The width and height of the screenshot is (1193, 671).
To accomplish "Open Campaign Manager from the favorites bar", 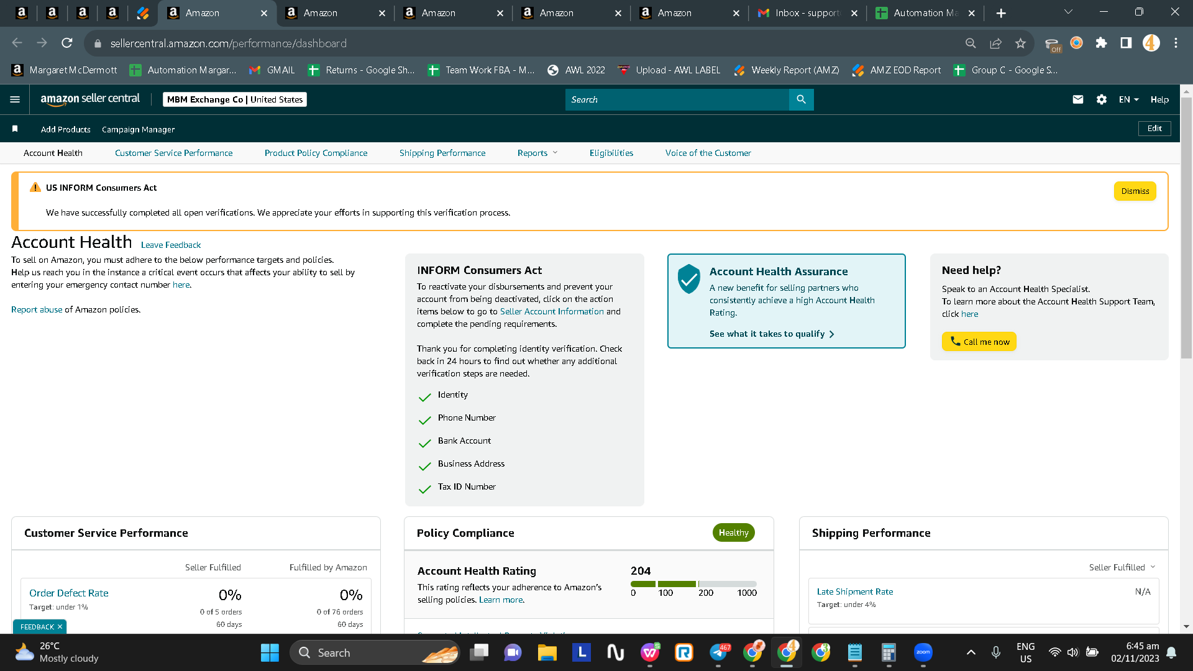I will (x=138, y=129).
